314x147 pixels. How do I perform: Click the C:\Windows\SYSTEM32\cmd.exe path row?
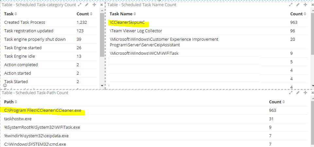[155, 144]
